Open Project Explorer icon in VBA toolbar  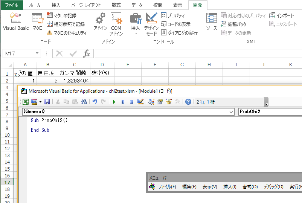151,102
